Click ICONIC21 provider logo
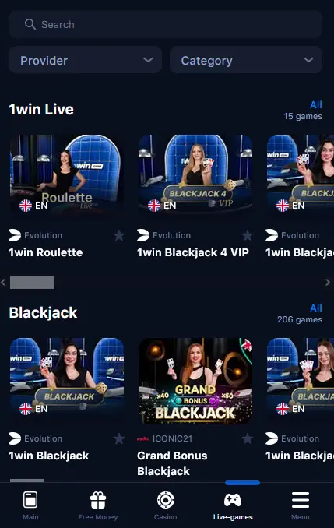This screenshot has width=334, height=528. coord(143,438)
